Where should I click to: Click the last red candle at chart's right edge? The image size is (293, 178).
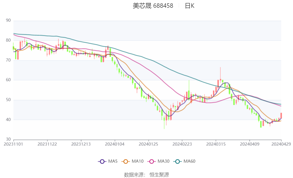pos(281,115)
